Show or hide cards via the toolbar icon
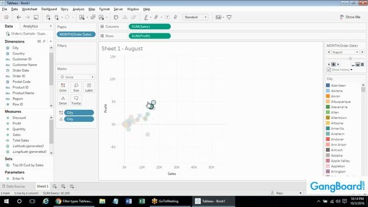The width and height of the screenshot is (368, 207). point(218,17)
